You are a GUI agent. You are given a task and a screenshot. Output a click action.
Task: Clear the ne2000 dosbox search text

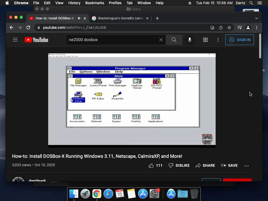pyautogui.click(x=161, y=40)
